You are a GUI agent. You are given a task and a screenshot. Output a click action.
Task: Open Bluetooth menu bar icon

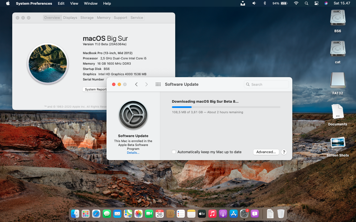click(265, 3)
